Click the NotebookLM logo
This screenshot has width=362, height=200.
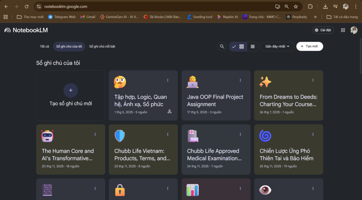[x=26, y=30]
